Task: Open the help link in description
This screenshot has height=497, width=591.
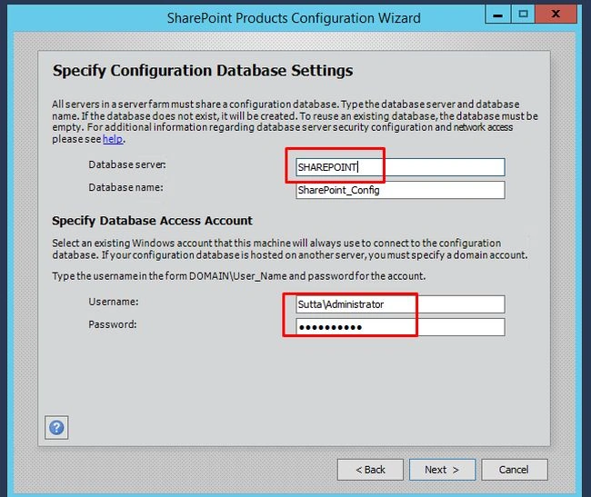Action: [x=113, y=139]
